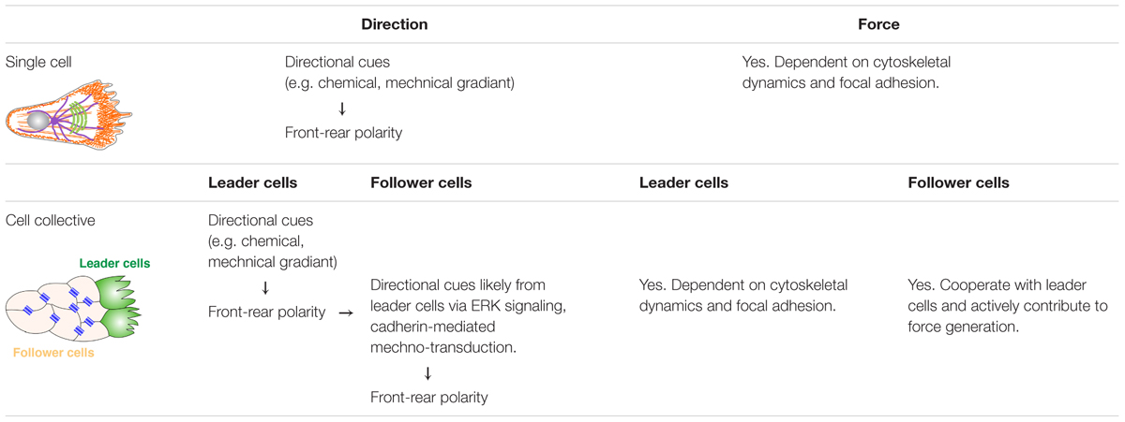This screenshot has height=422, width=1125.
Task: Click Leader cells subheader under Direction
Action: click(253, 183)
